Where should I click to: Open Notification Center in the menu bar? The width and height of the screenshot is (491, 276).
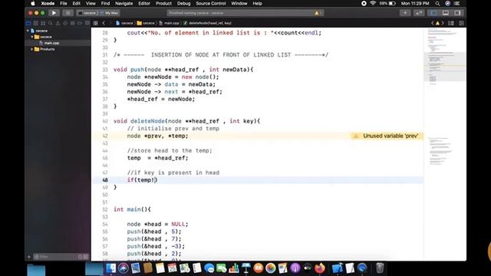pos(457,3)
